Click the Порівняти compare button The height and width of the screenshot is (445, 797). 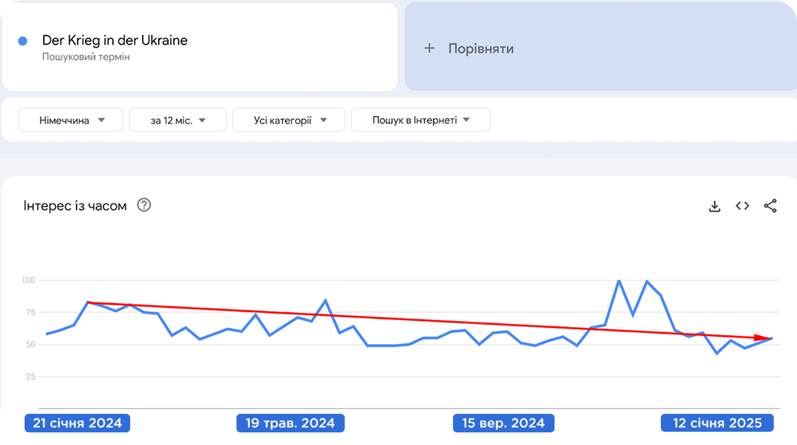click(481, 48)
